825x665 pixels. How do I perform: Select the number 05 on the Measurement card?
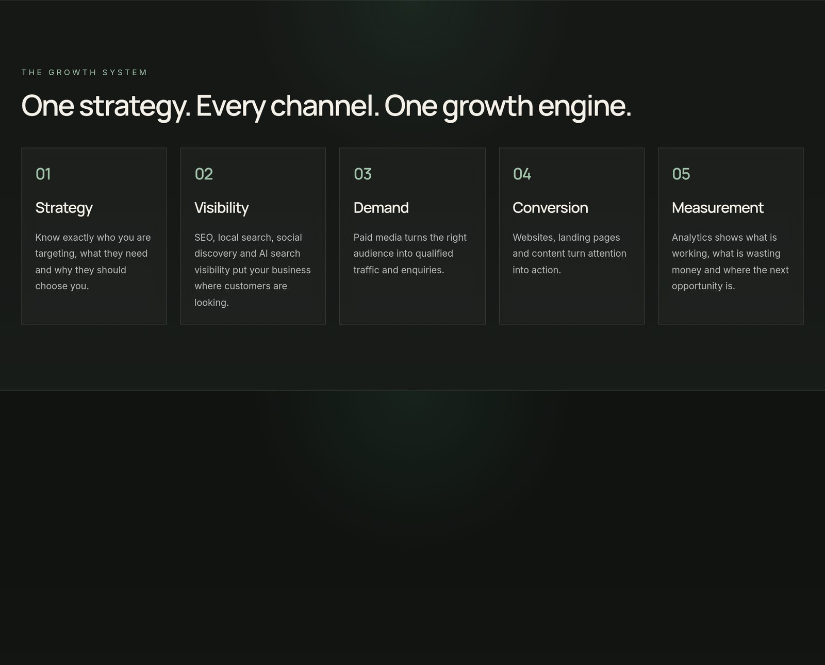681,174
